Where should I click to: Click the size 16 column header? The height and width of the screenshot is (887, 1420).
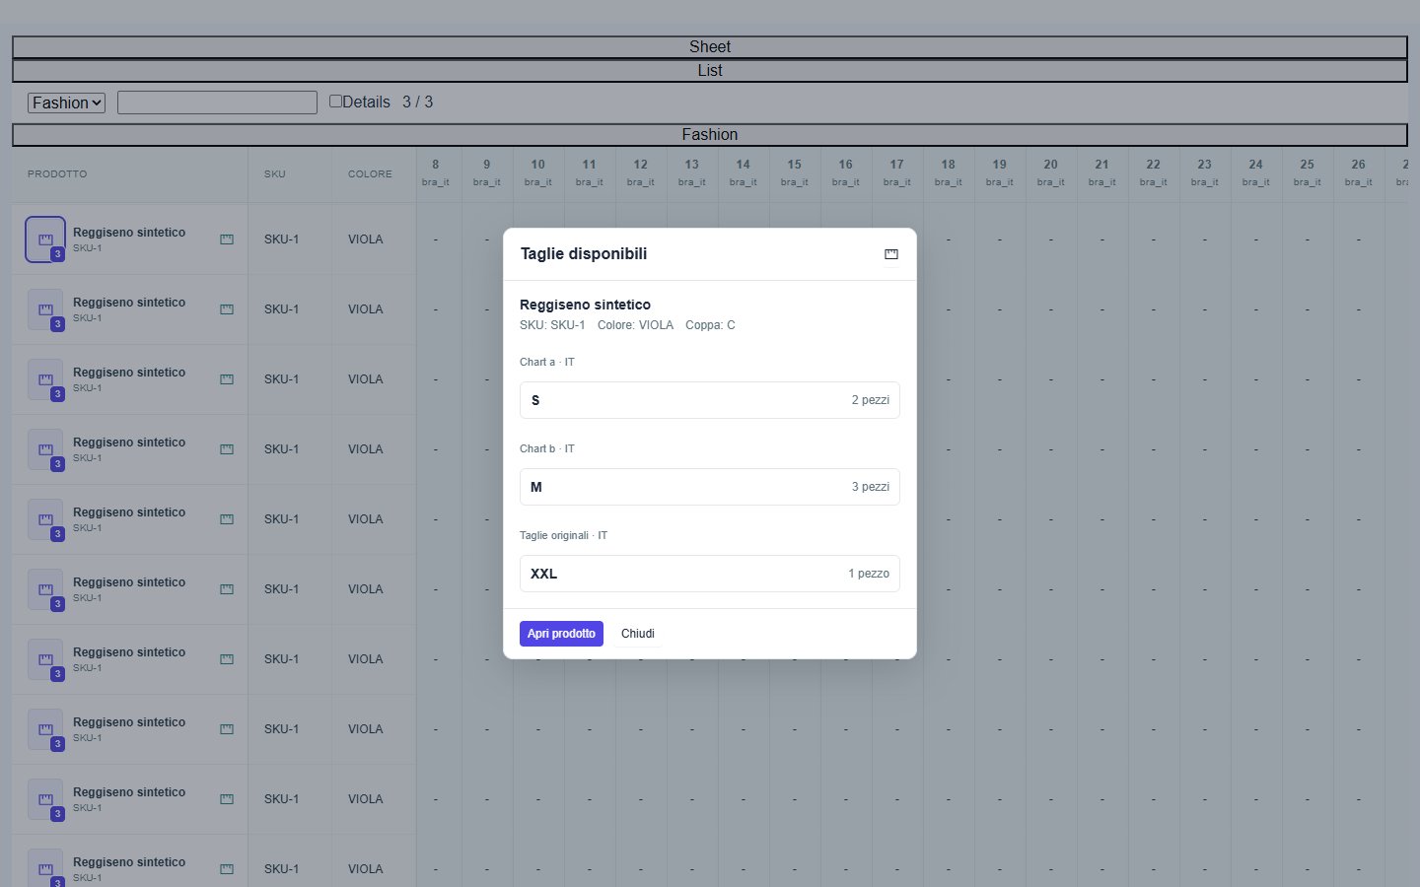pyautogui.click(x=846, y=172)
